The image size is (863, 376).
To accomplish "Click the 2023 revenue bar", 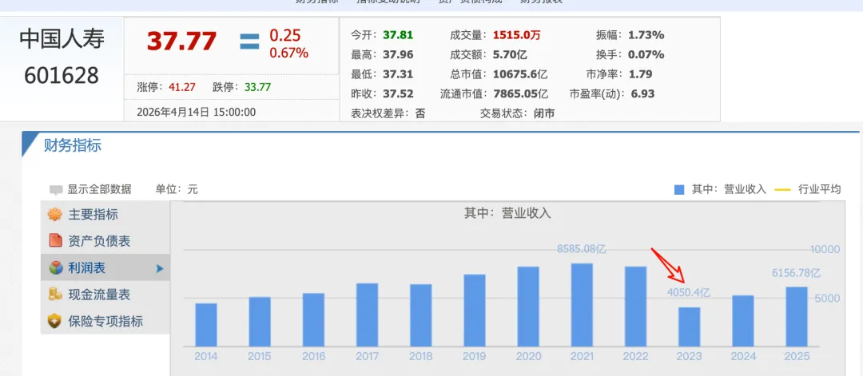I will (690, 327).
